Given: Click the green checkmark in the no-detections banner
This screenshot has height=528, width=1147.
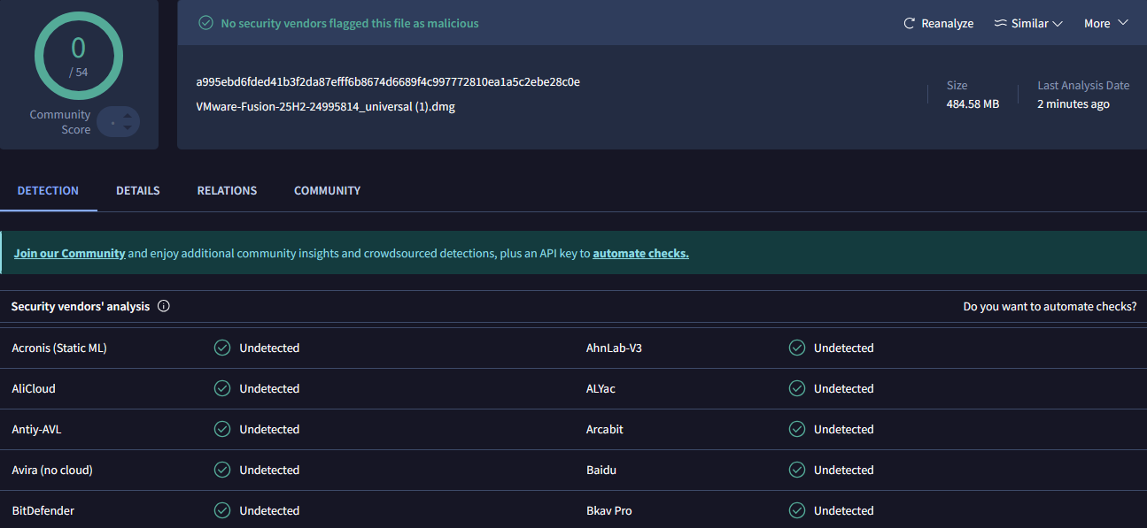Looking at the screenshot, I should 205,23.
